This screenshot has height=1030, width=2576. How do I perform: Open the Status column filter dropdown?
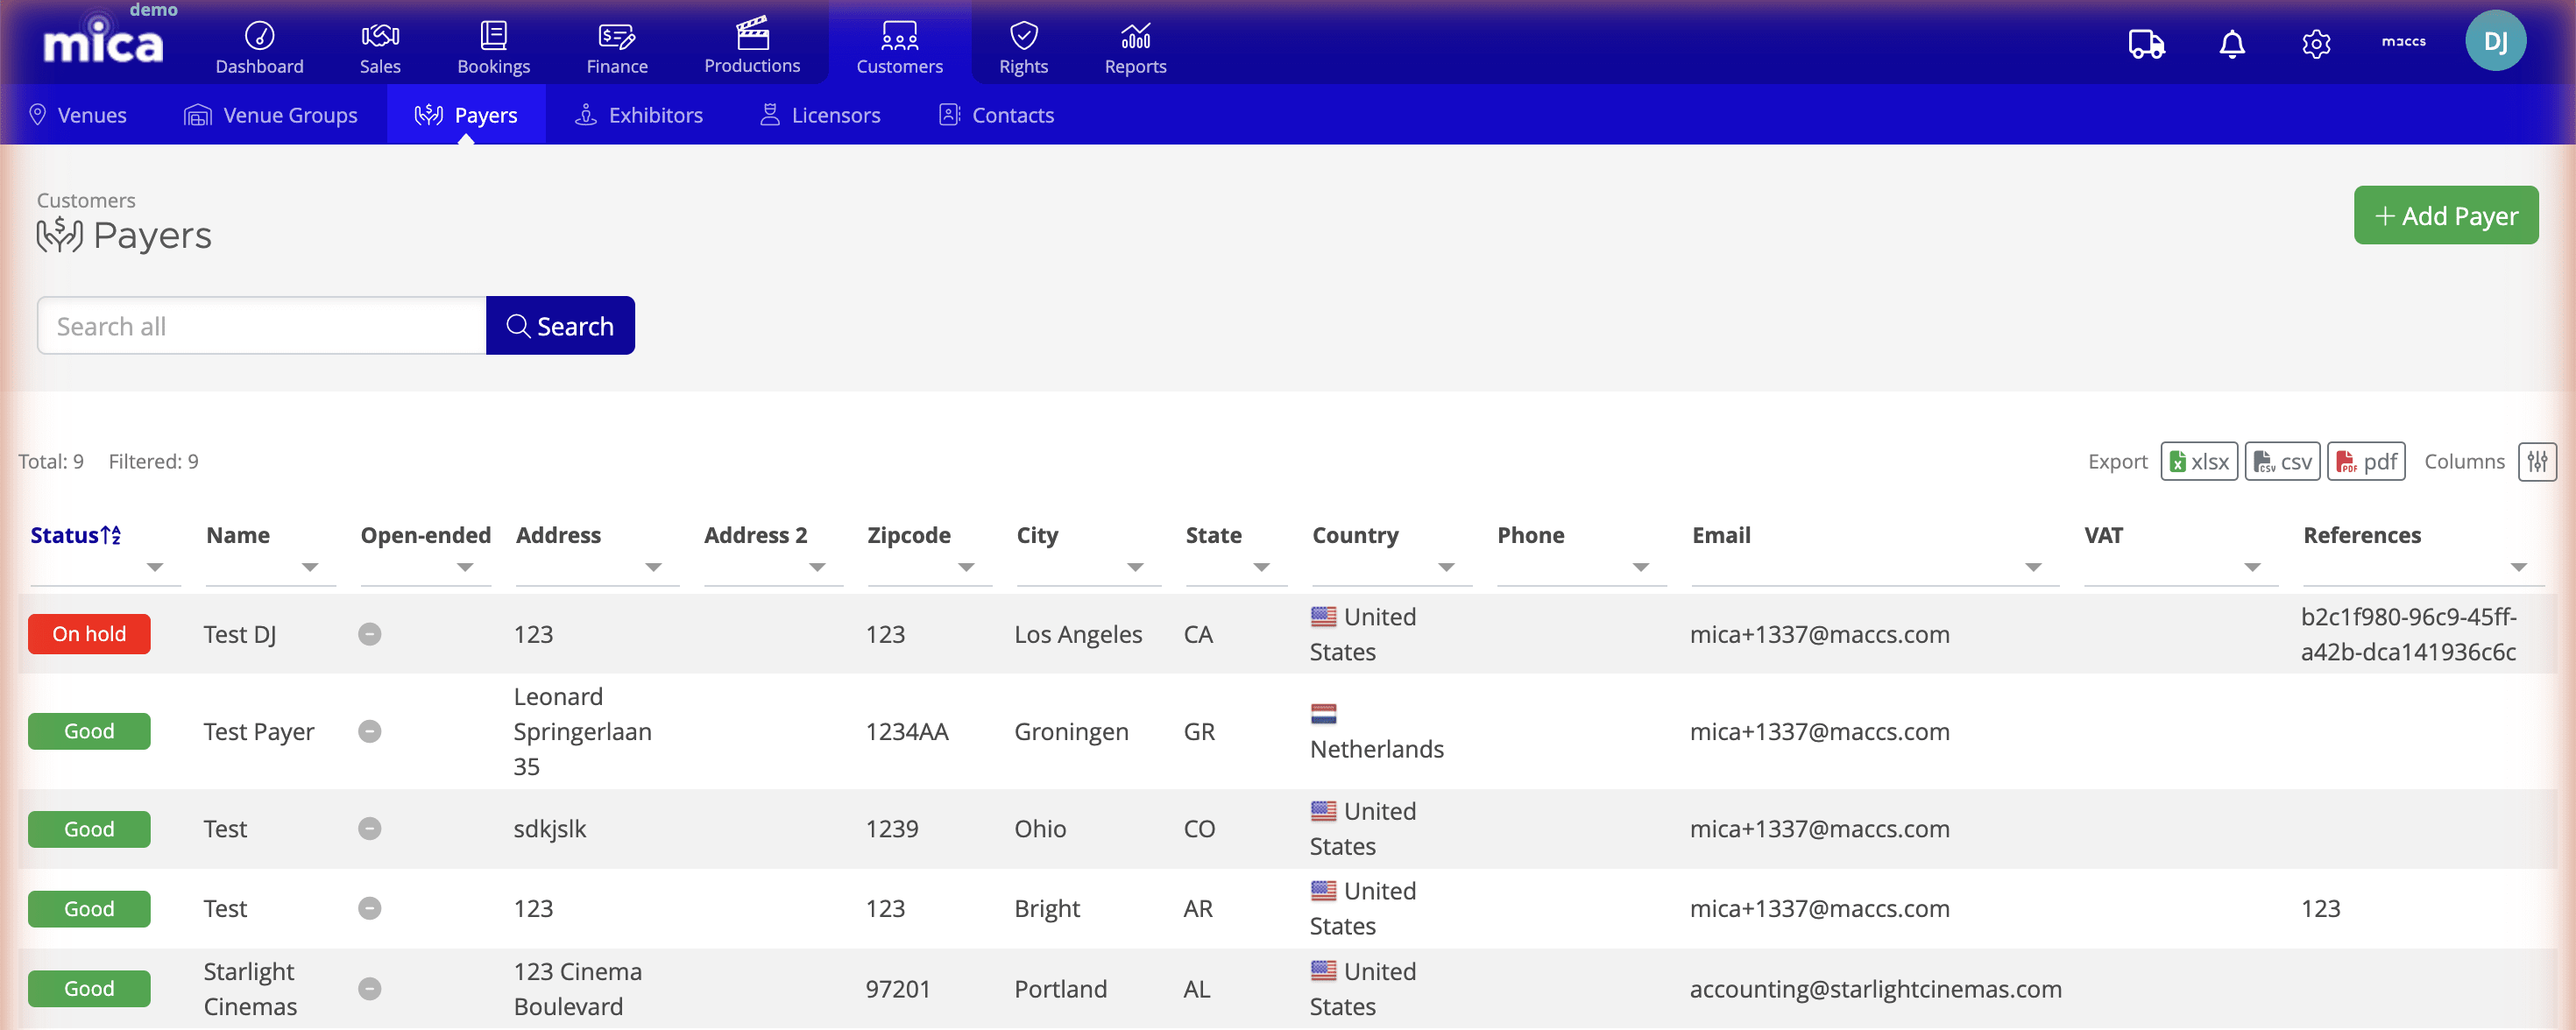[155, 568]
